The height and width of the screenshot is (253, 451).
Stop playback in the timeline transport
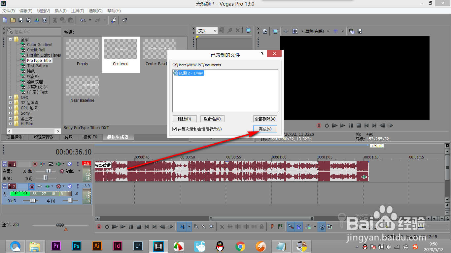click(139, 227)
